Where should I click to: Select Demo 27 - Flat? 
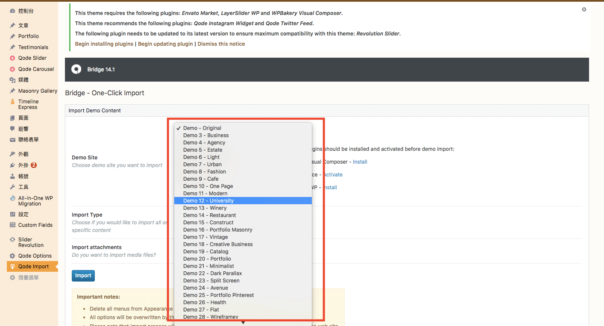(x=243, y=310)
